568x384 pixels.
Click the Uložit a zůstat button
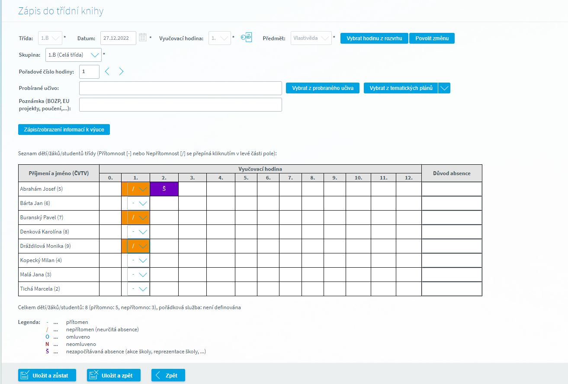tap(47, 375)
